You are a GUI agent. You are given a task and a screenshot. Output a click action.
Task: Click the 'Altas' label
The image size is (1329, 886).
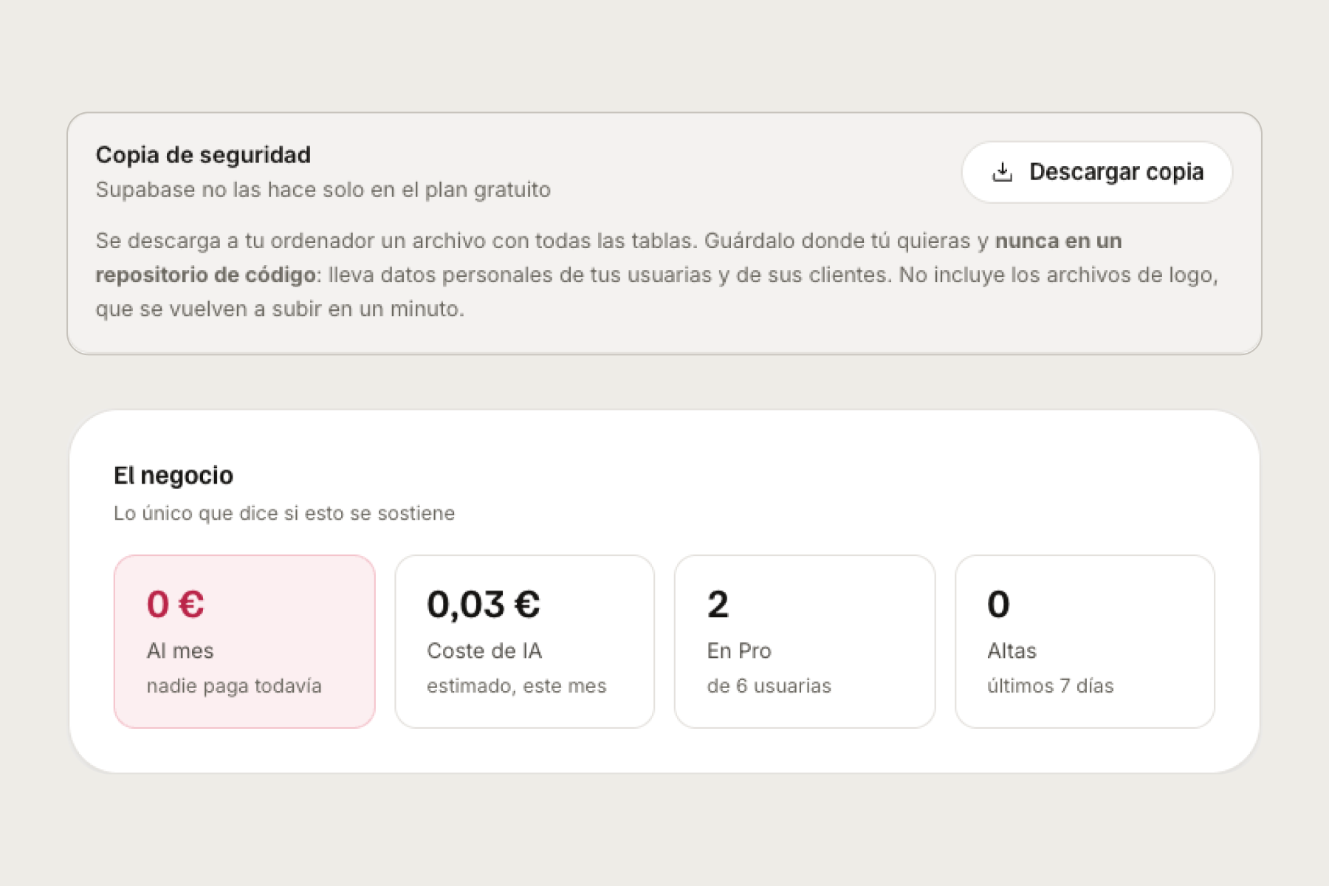[1012, 650]
